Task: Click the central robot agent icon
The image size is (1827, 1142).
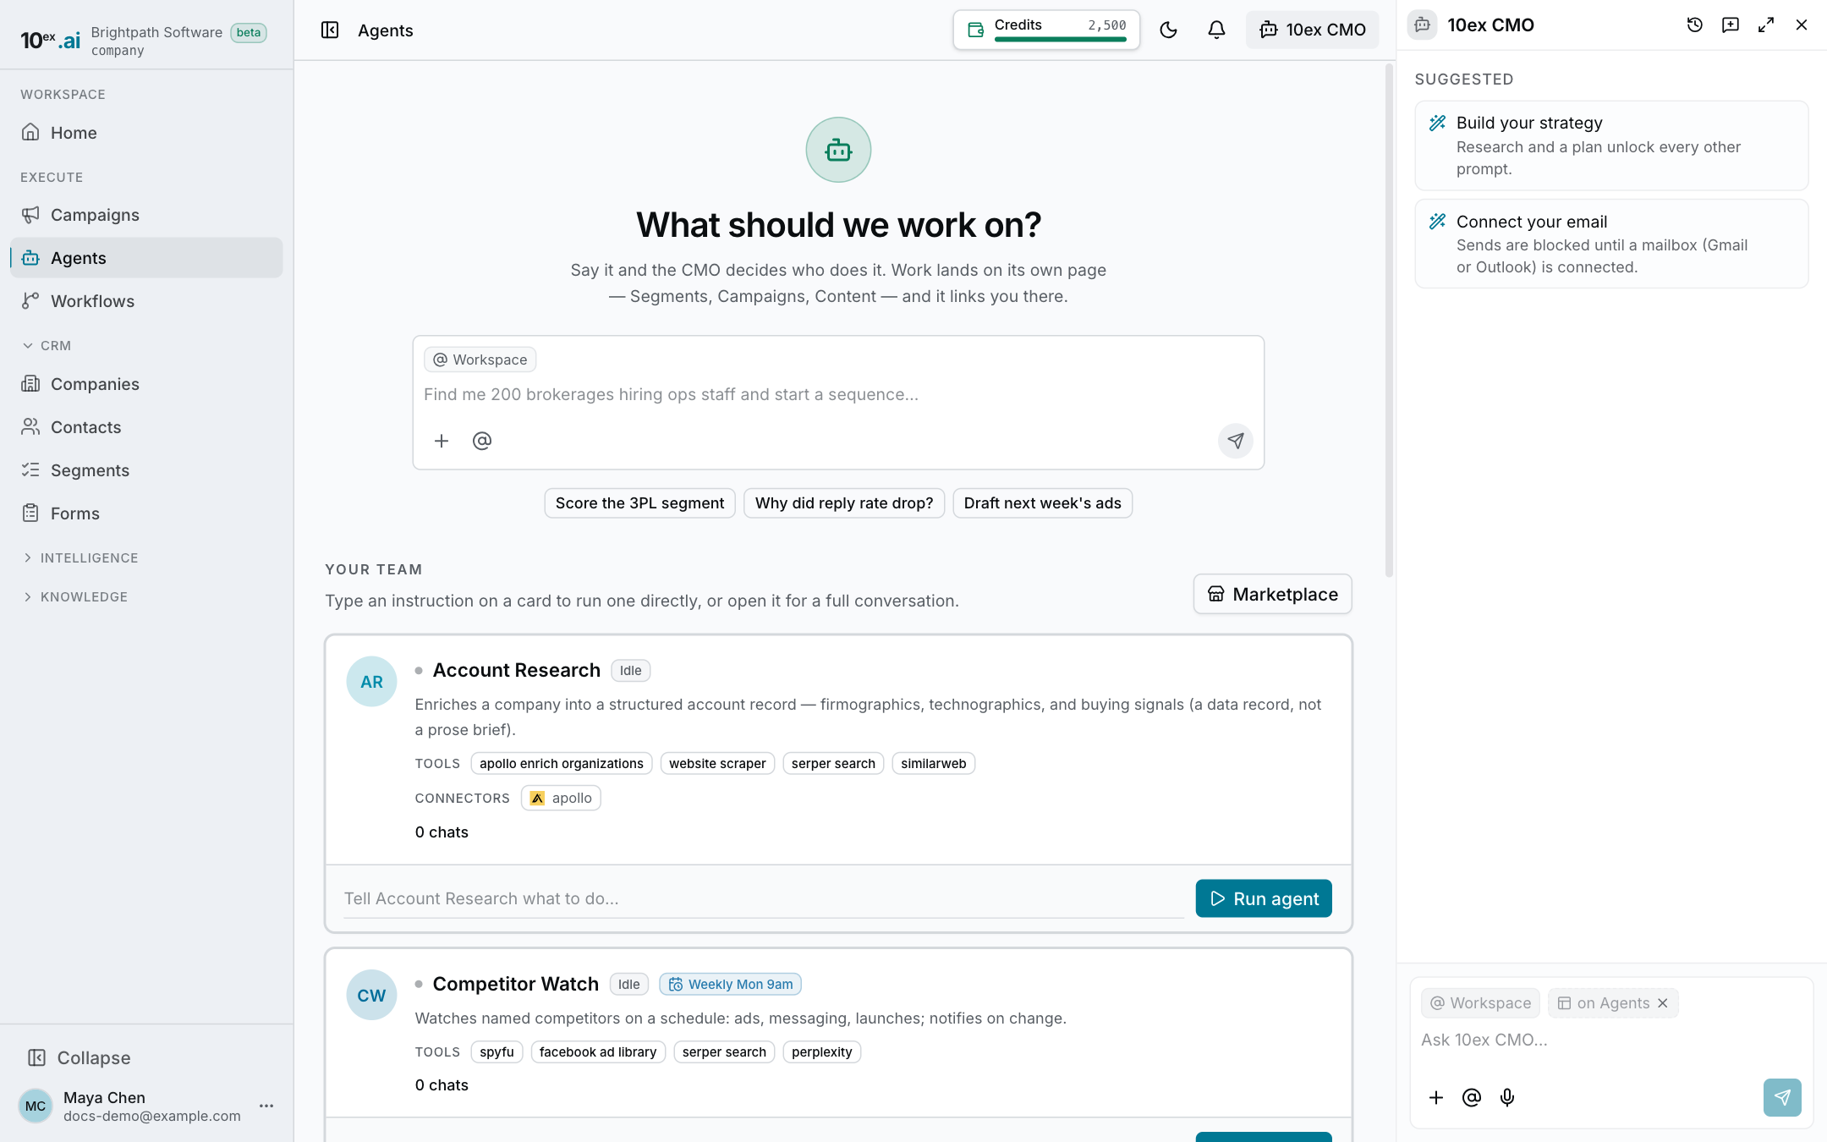Action: point(838,150)
